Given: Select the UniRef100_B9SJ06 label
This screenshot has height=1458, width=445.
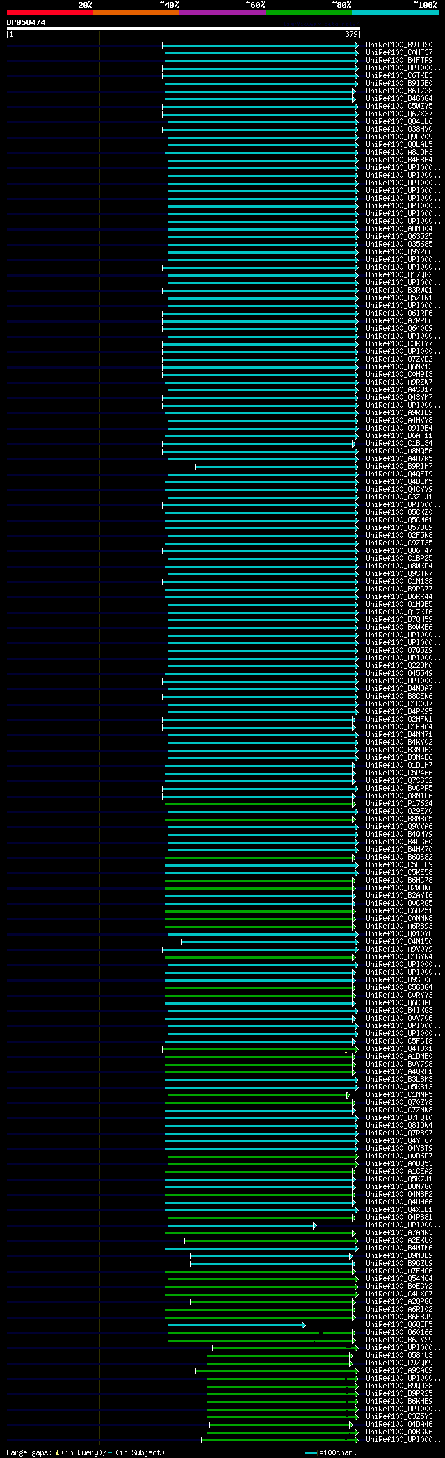Looking at the screenshot, I should tap(399, 979).
